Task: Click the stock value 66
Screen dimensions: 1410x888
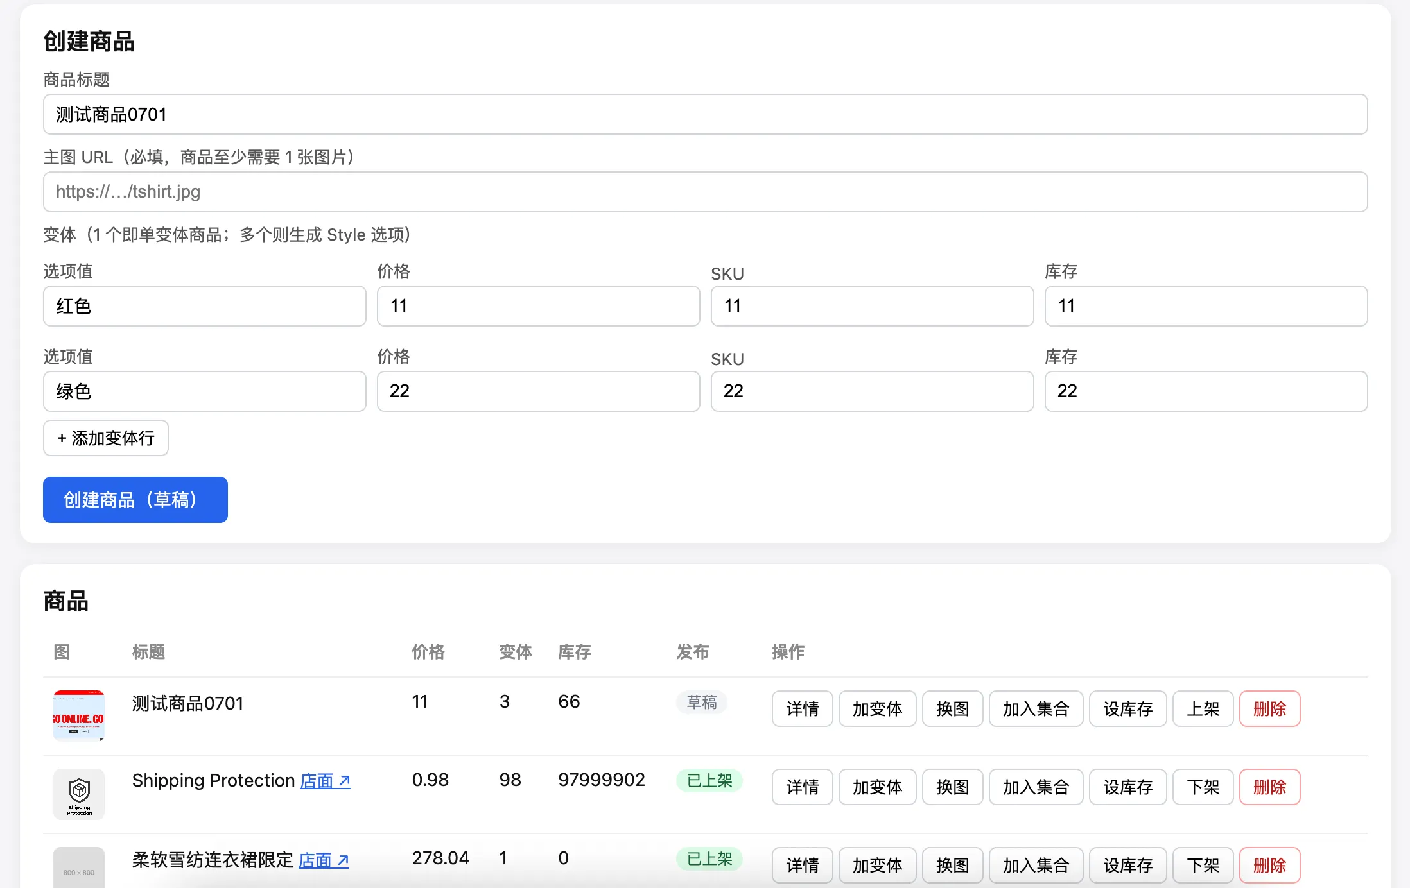Action: (x=569, y=701)
